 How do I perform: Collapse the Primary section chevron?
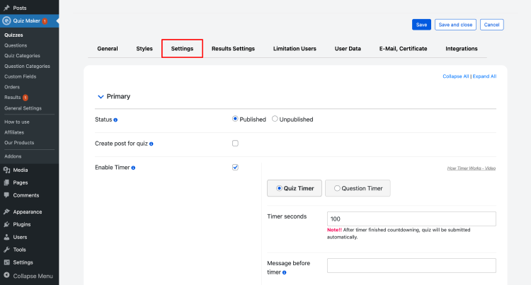coord(101,97)
